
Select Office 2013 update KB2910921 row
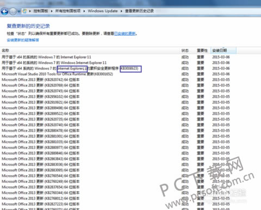point(116,102)
